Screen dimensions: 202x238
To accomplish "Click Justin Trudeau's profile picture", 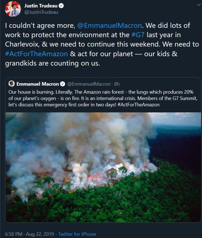I will point(13,9).
